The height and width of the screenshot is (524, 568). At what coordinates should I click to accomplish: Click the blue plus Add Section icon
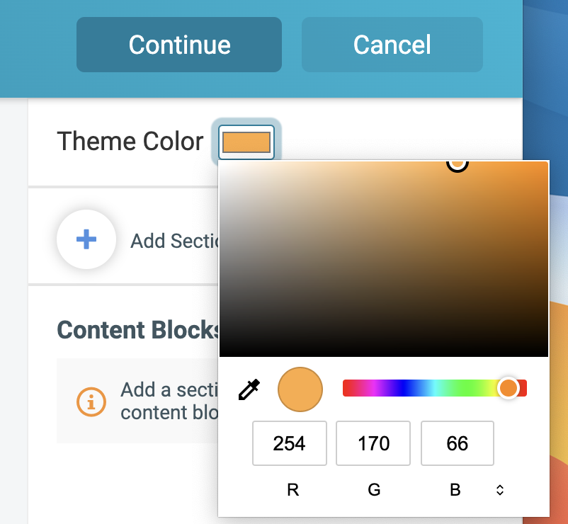click(x=86, y=239)
